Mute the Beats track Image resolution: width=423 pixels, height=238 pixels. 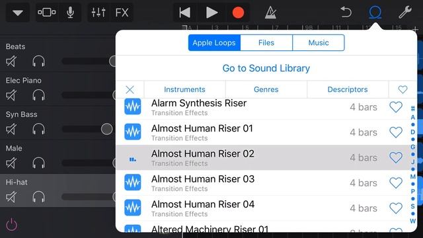11,61
